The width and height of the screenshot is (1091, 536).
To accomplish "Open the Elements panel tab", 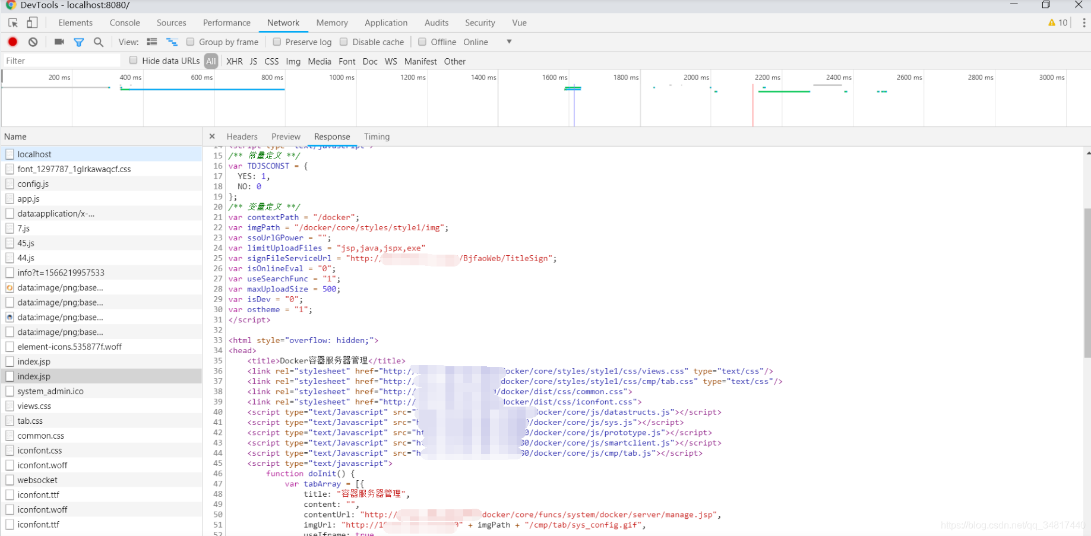I will pyautogui.click(x=75, y=23).
